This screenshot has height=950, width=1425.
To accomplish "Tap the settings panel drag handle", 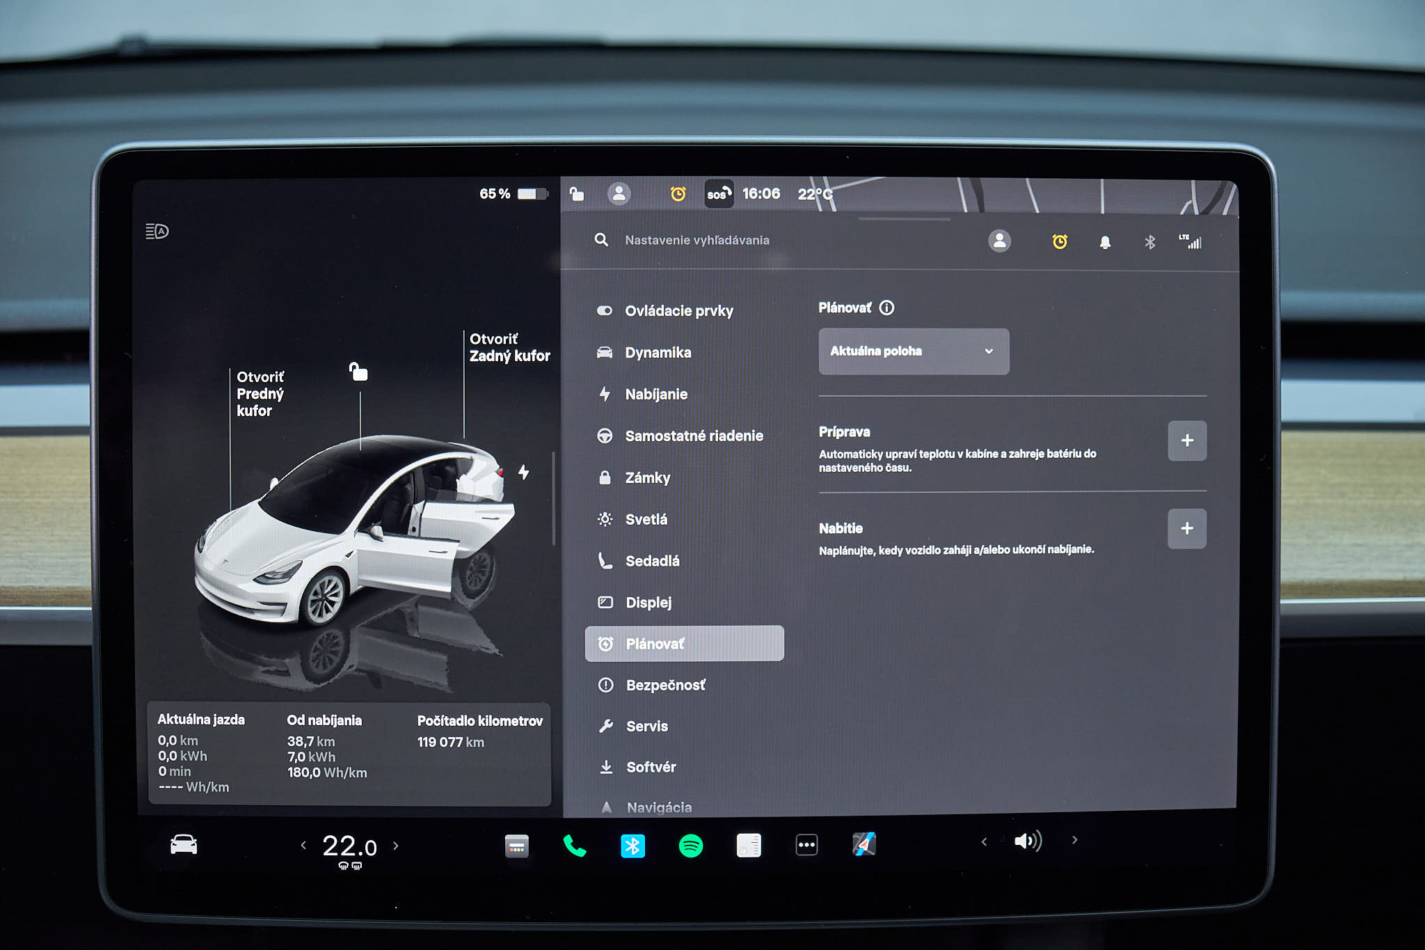I will (x=904, y=219).
